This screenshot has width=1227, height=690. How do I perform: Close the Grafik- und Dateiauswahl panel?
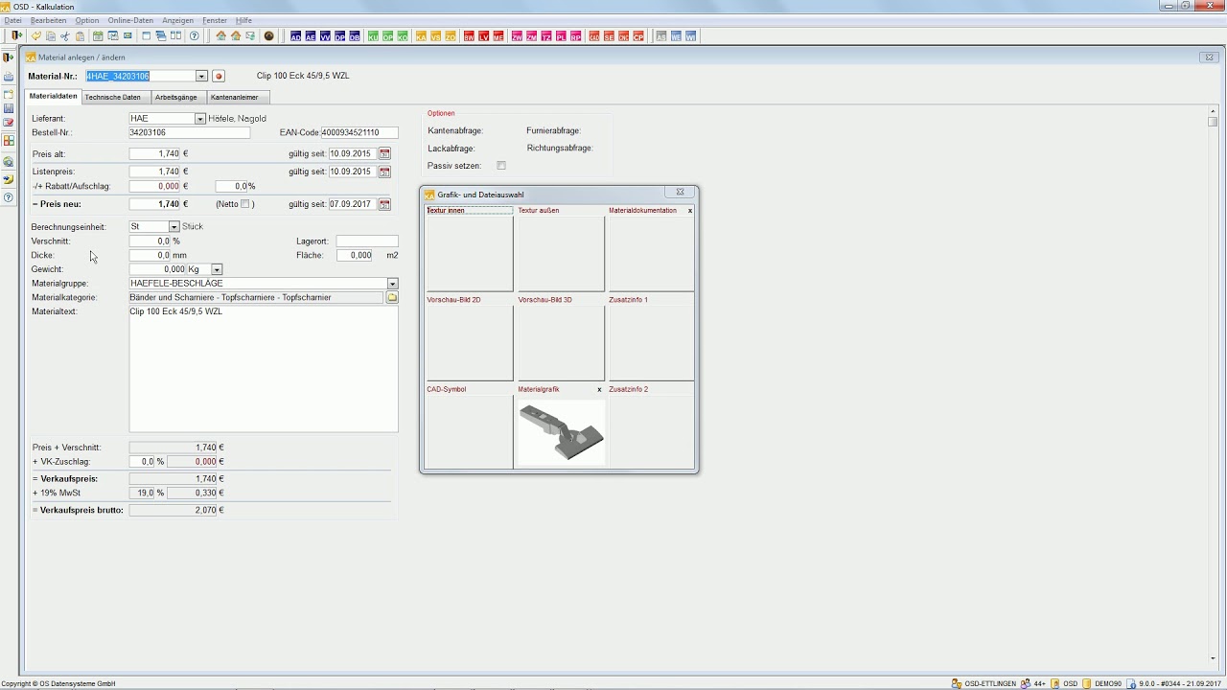click(680, 193)
